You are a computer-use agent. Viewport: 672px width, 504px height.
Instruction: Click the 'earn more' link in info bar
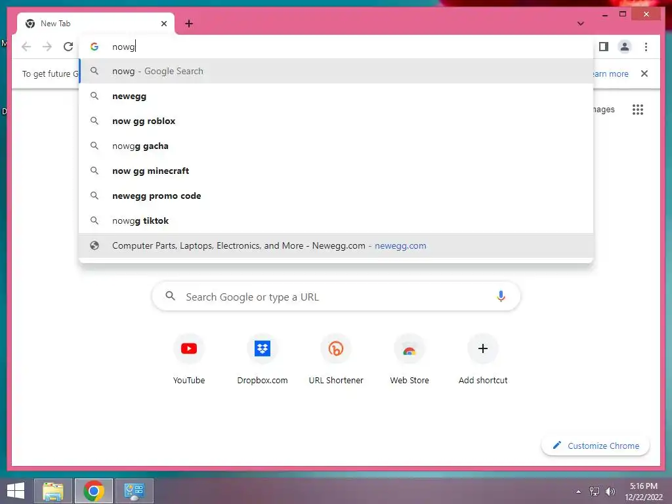coord(610,73)
